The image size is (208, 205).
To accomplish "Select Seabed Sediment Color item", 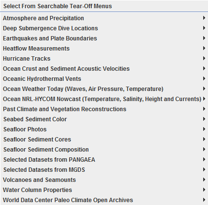I will point(104,119).
